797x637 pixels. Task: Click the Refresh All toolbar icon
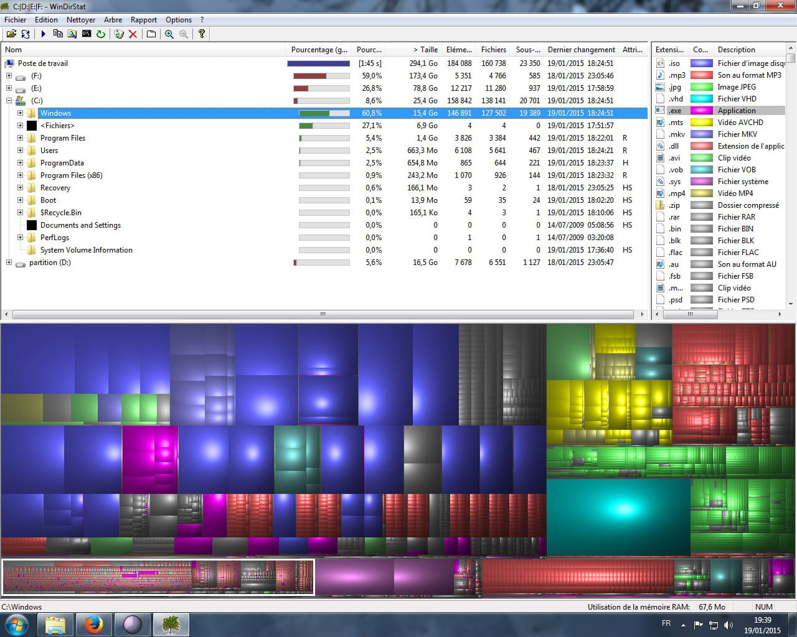[x=25, y=34]
